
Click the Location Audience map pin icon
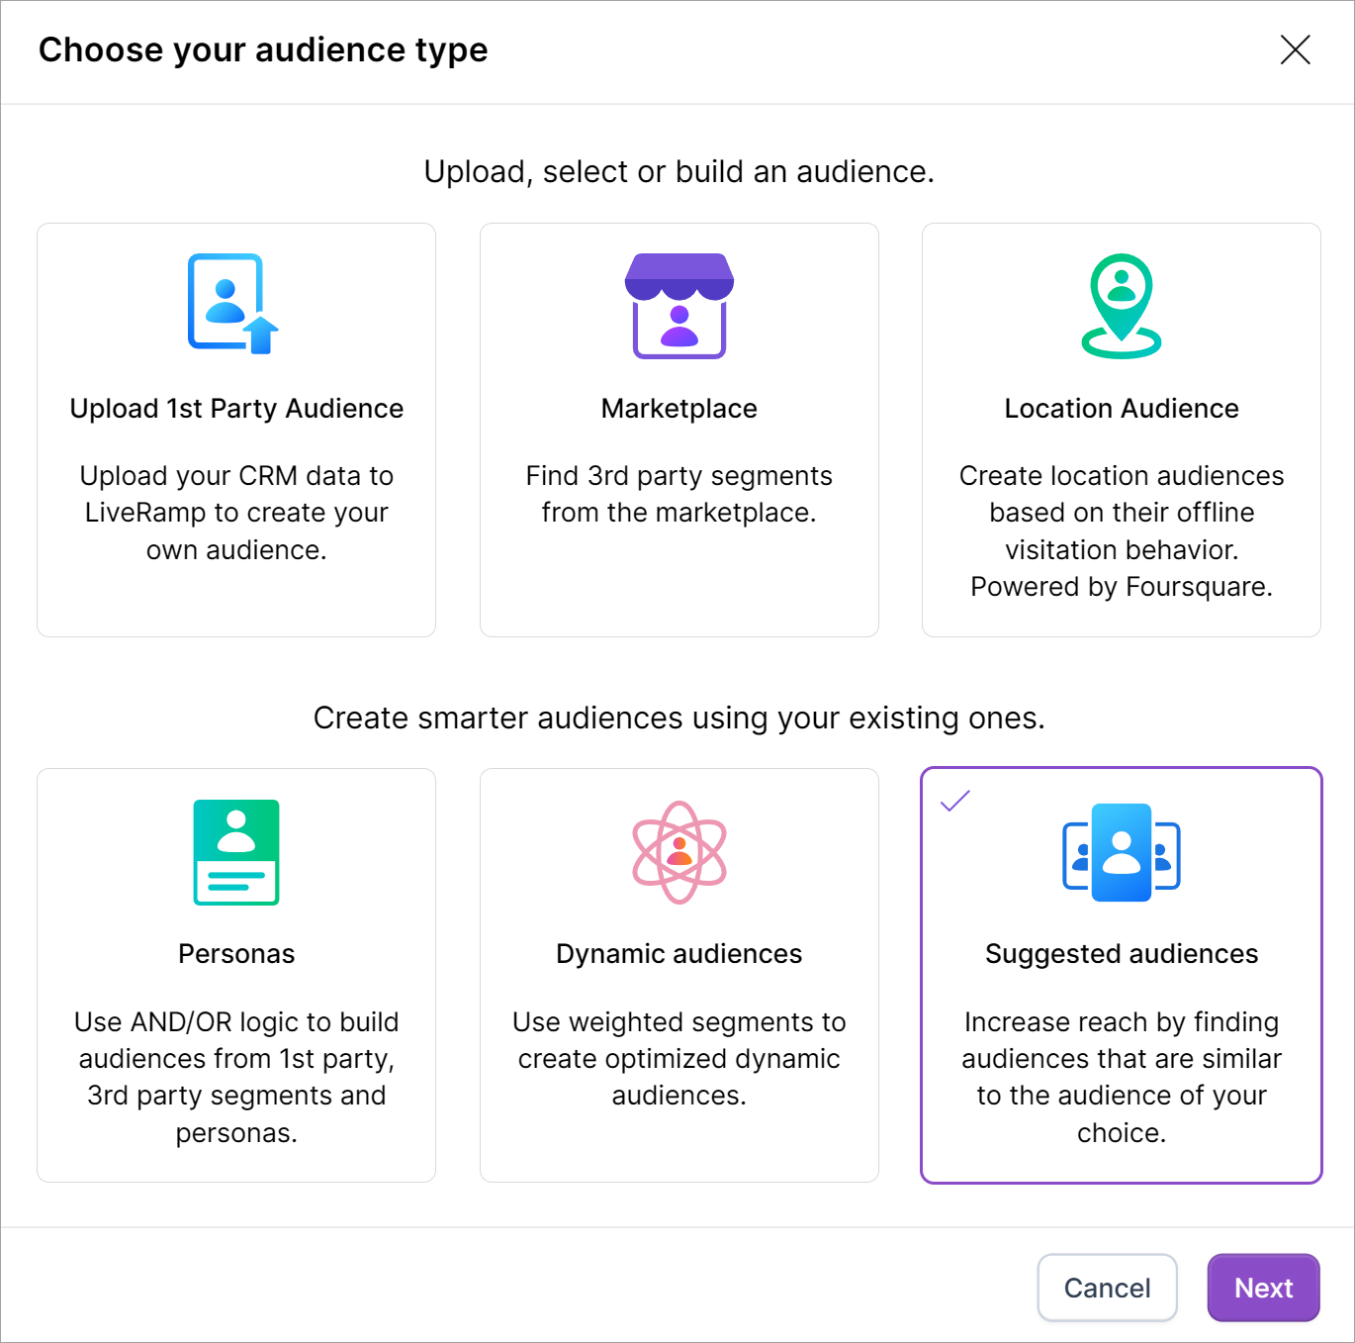1121,306
